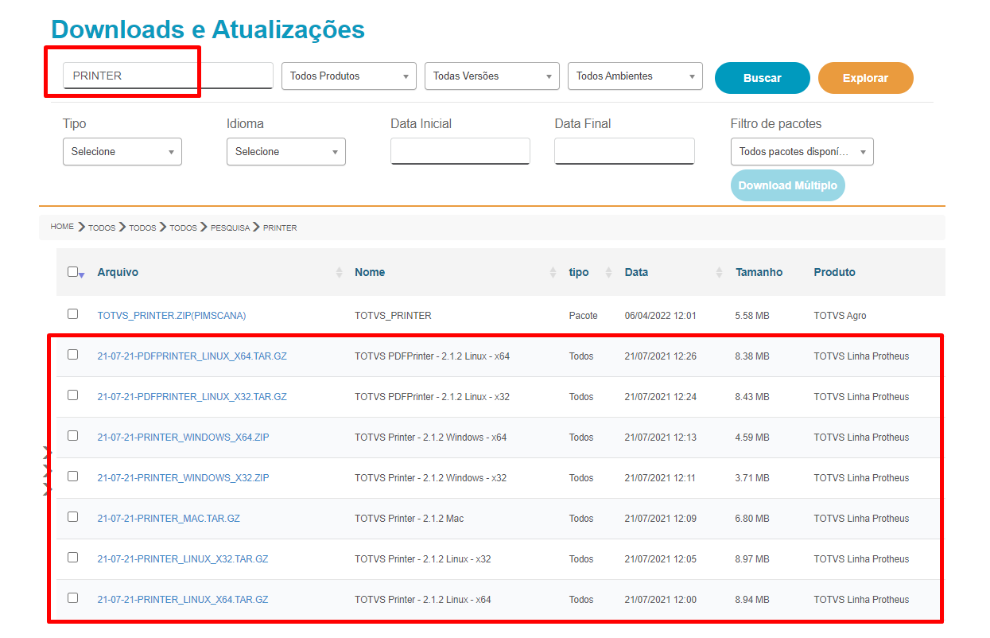Screen dimensions: 990x638
Task: Open the TOTVS_PRINTER.ZIP(PIMSCANA) file link
Action: click(172, 316)
